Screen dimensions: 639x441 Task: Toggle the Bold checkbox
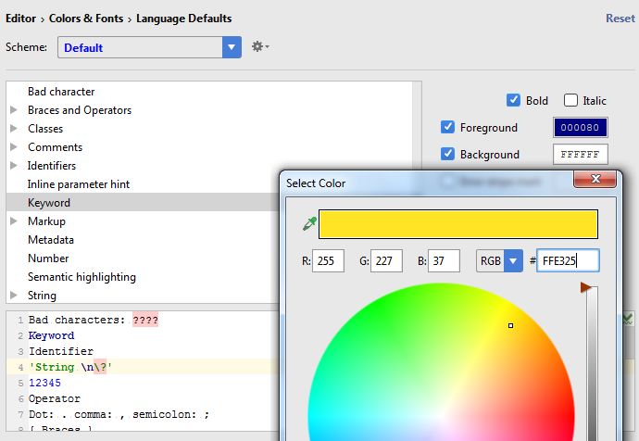[x=513, y=100]
